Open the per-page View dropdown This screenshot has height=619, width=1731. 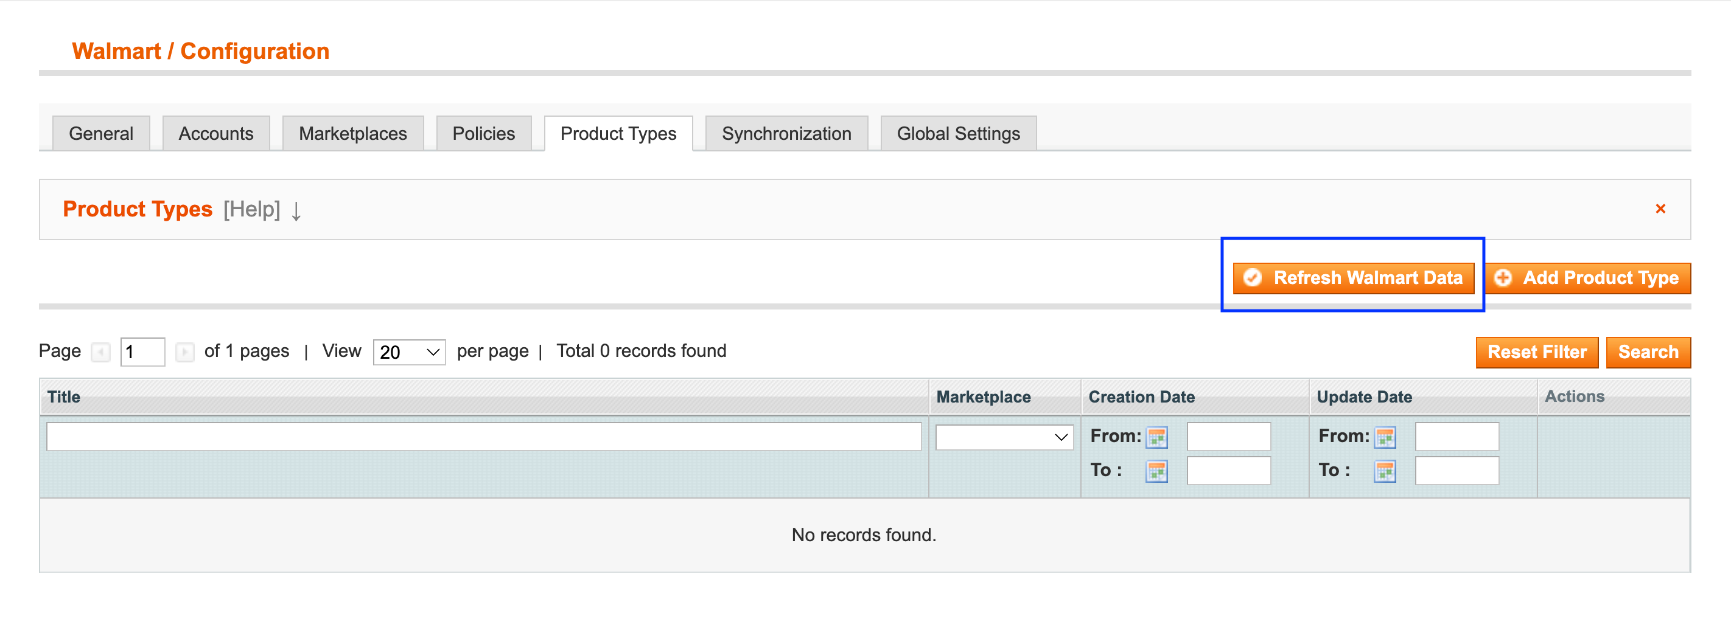tap(408, 352)
